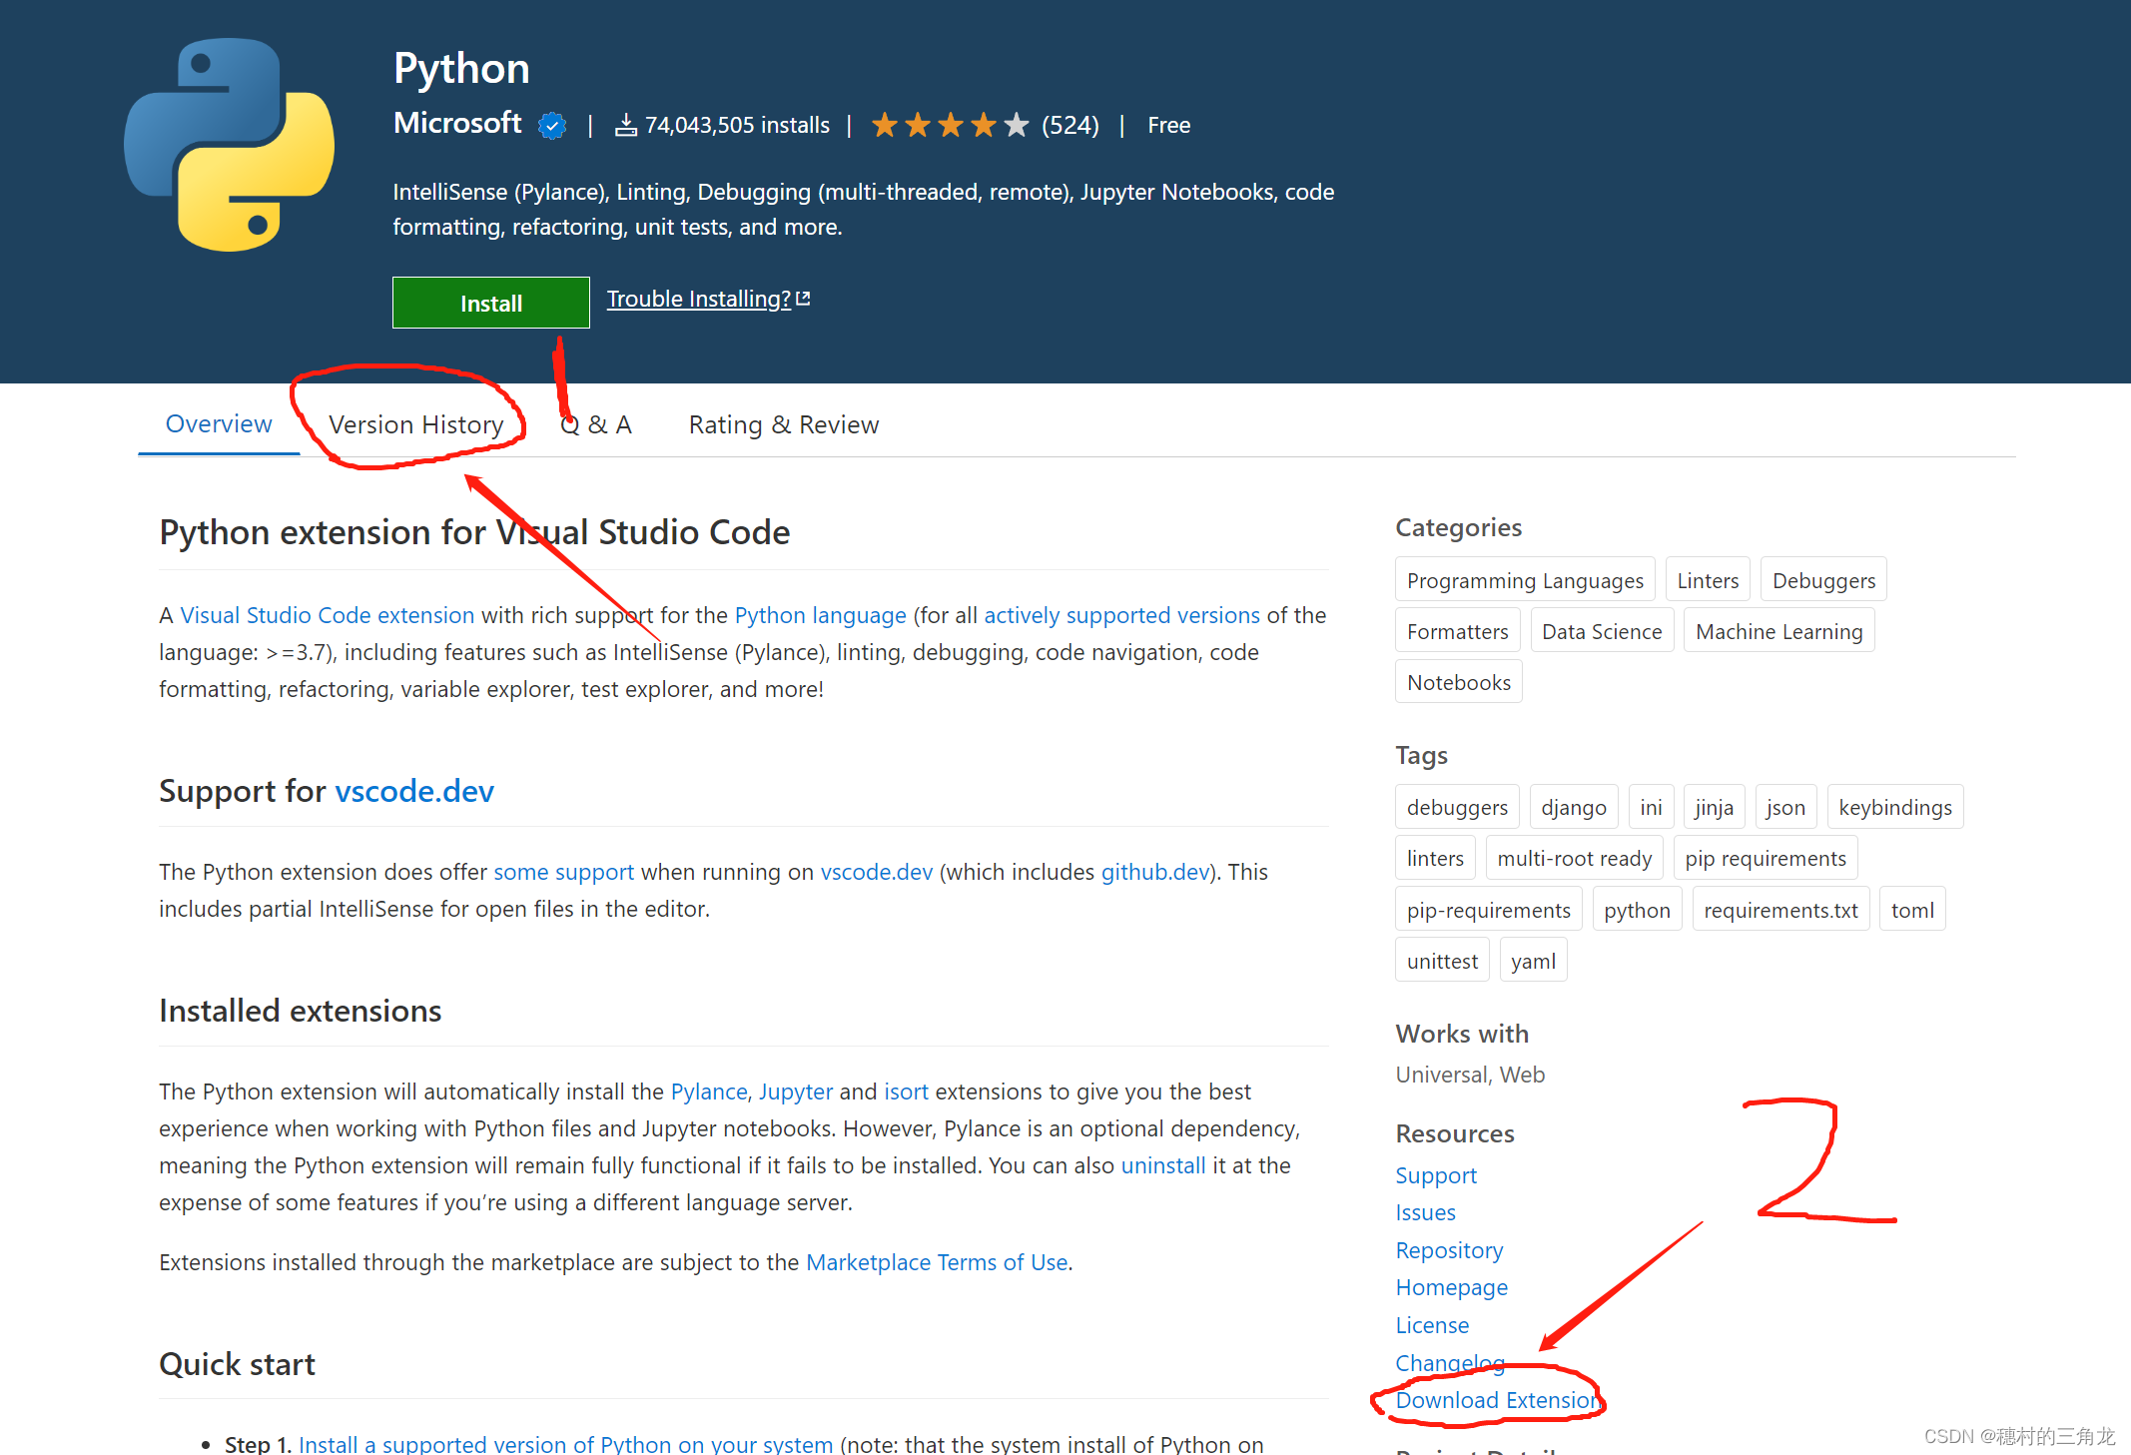The width and height of the screenshot is (2131, 1455).
Task: Open the Rating & Review tab
Action: click(784, 424)
